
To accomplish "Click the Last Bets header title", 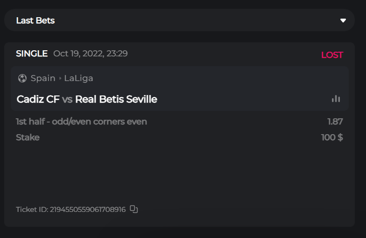I will pyautogui.click(x=35, y=20).
